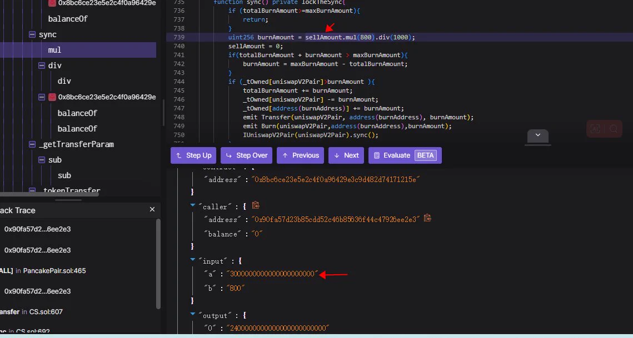Select the 0x90fa57d2 frame just above CS.sol:607

click(x=38, y=291)
